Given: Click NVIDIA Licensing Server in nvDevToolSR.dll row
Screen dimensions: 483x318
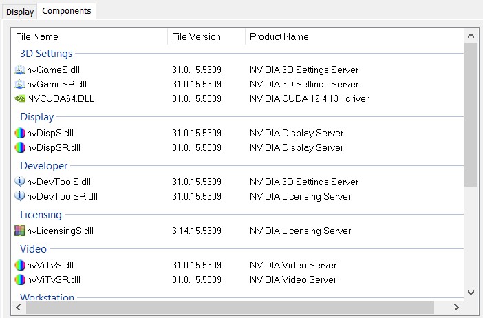Looking at the screenshot, I should [301, 196].
